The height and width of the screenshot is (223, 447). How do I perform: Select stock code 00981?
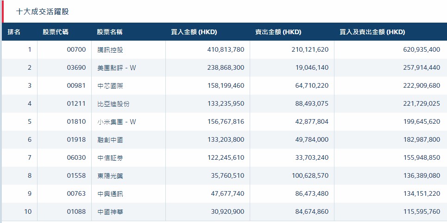click(x=76, y=85)
